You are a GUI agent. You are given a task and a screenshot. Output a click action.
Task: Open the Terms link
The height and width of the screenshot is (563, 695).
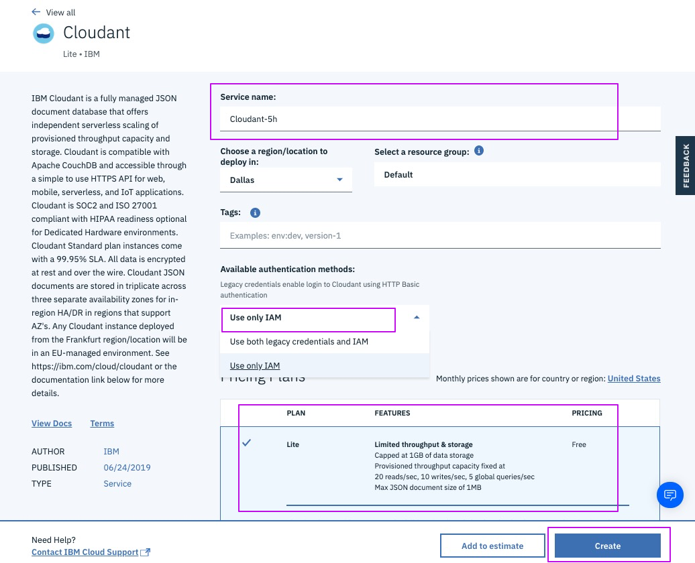pyautogui.click(x=102, y=423)
